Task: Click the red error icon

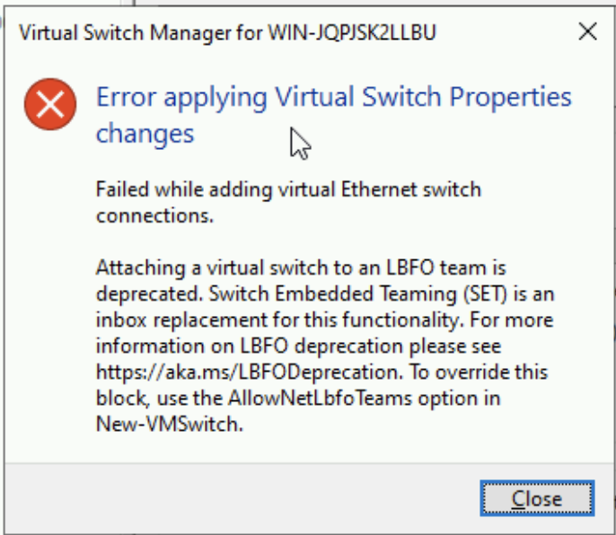Action: pos(51,104)
